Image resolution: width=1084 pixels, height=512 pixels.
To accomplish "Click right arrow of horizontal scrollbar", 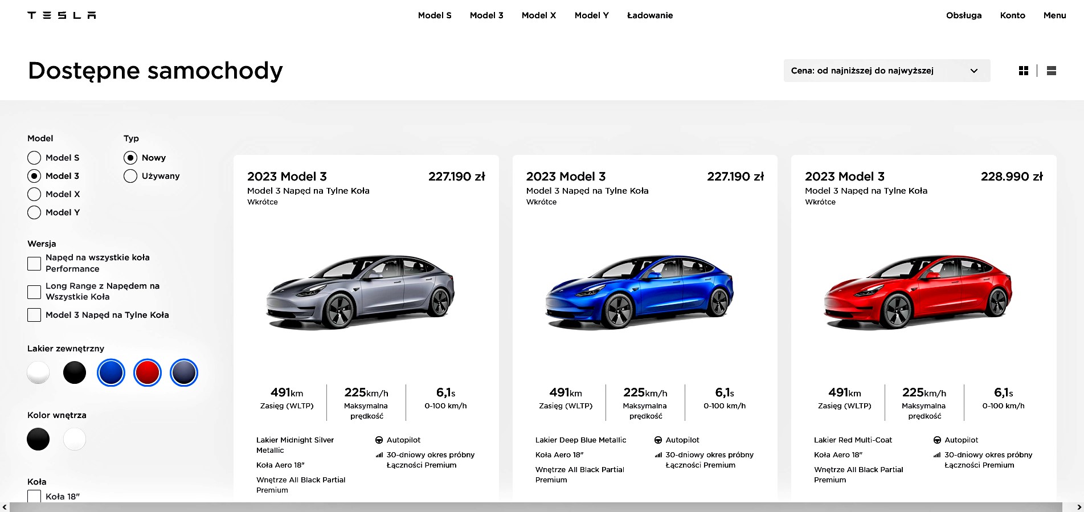I will [1079, 507].
